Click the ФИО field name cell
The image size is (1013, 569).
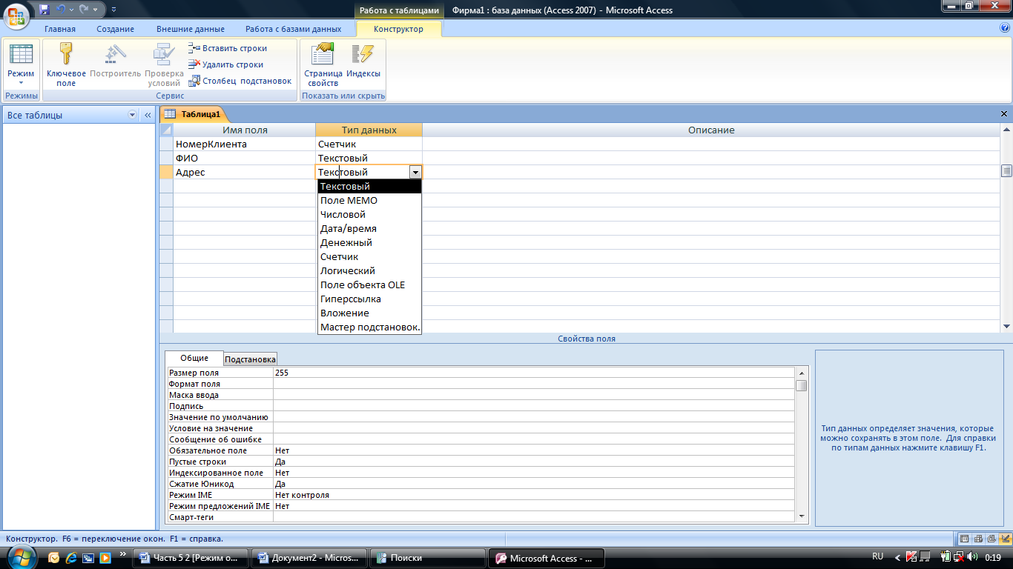[244, 158]
